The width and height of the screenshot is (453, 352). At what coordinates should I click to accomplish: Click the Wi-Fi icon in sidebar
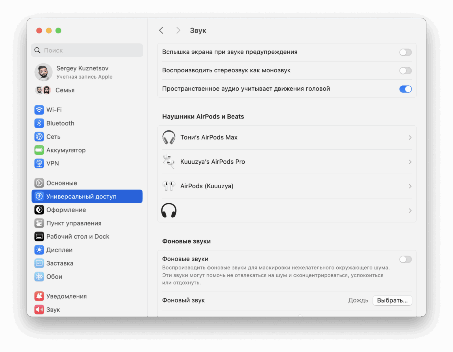point(39,110)
